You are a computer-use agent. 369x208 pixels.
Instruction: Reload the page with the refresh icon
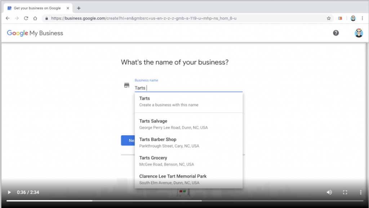26,18
